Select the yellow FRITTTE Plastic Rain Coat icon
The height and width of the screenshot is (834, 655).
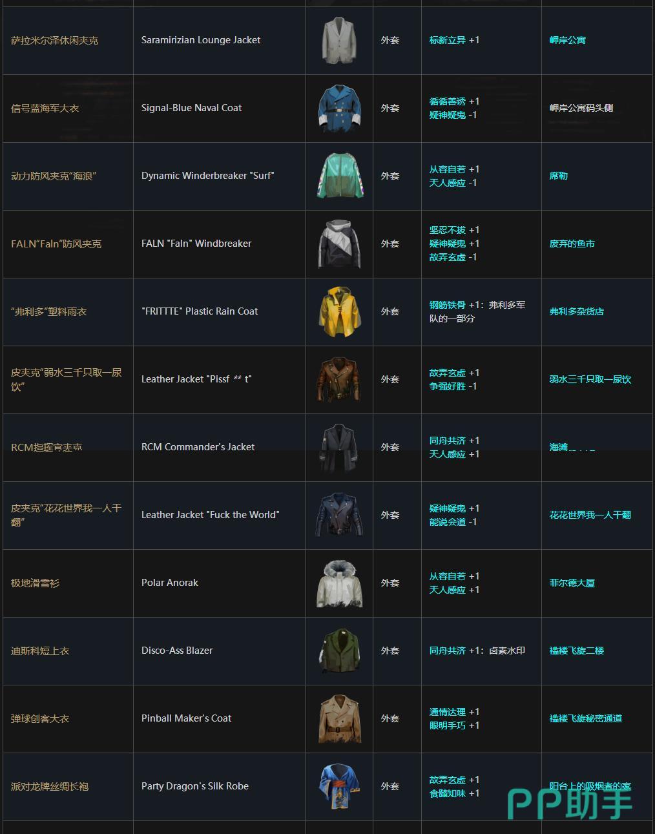click(x=339, y=312)
